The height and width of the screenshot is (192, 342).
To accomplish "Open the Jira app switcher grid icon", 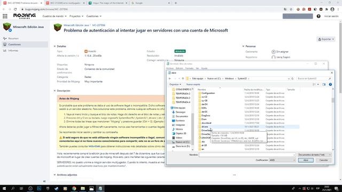I will 5,16.
